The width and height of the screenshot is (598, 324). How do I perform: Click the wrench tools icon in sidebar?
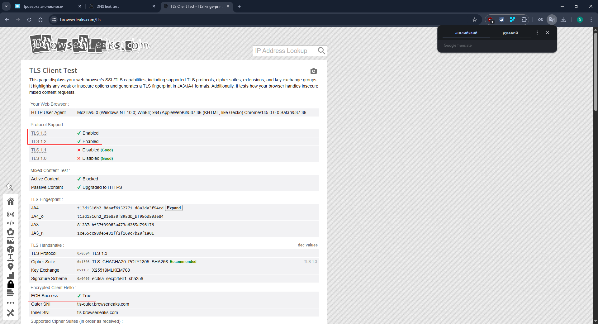click(11, 312)
